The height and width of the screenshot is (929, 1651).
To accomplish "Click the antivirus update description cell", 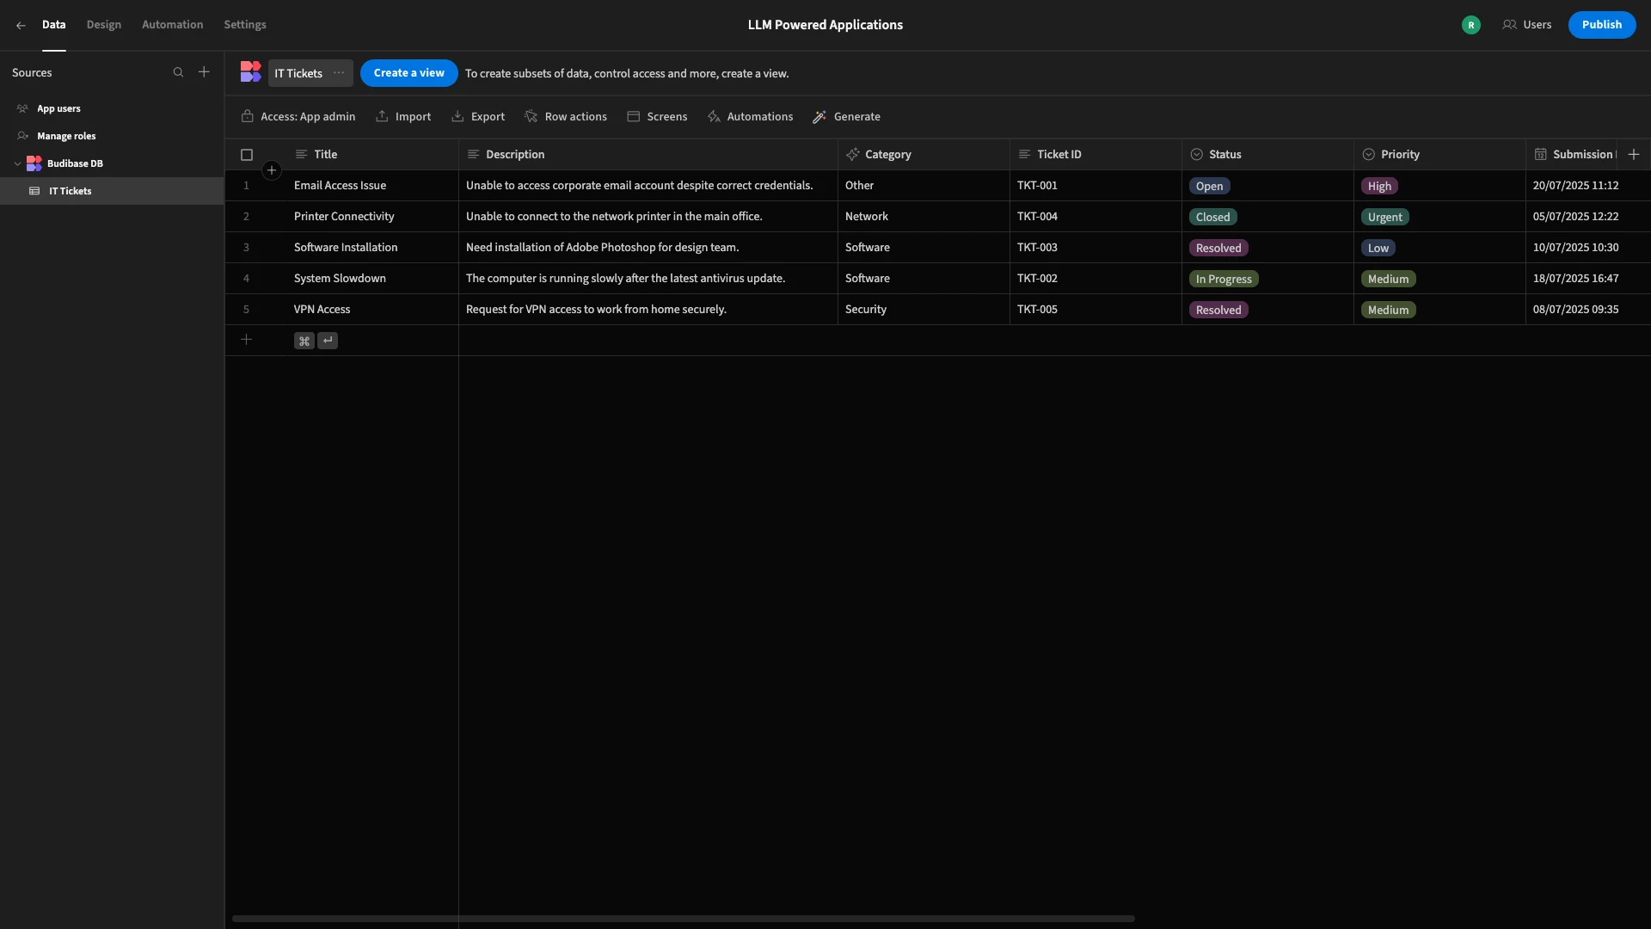I will 648,279.
